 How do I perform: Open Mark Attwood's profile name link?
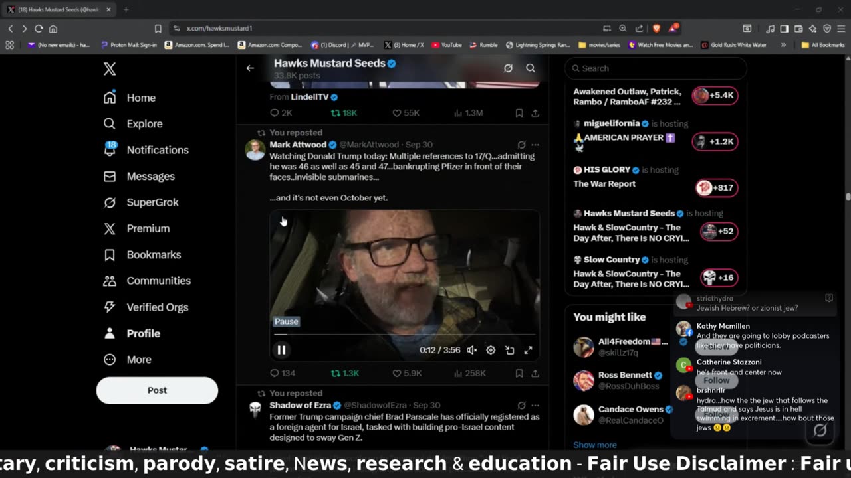point(298,145)
